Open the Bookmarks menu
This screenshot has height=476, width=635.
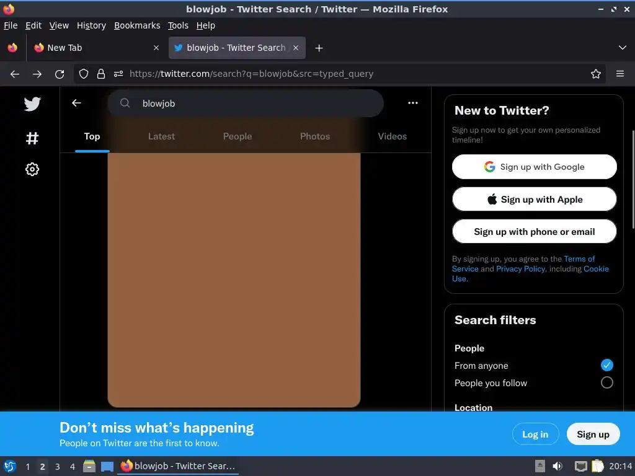(x=137, y=25)
